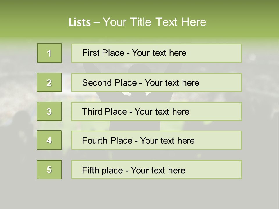
Task: Select the number 4 green box
Action: tap(49, 140)
